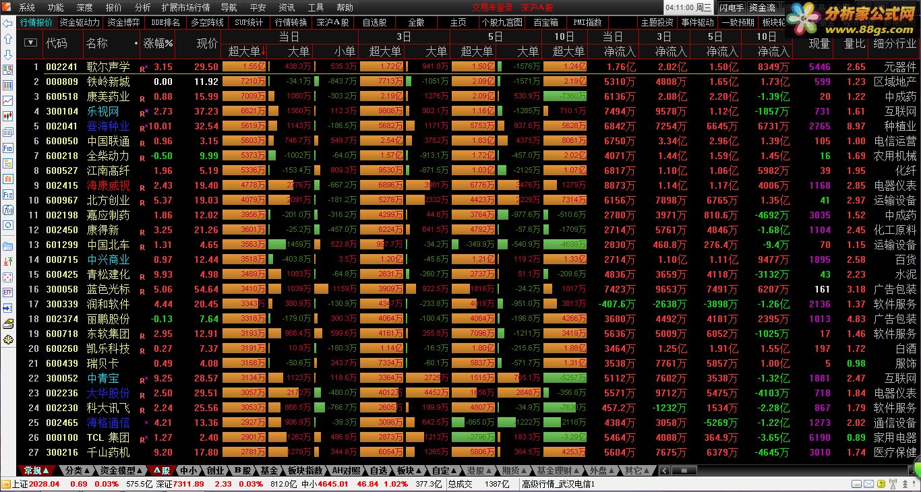
Task: Sort by the 涨幅% column header
Action: (x=158, y=43)
